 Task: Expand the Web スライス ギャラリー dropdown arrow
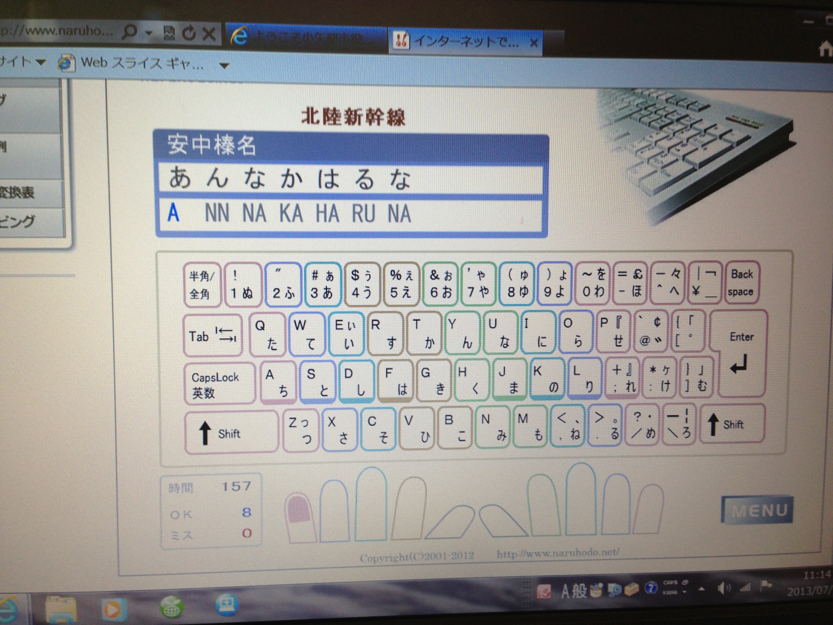coord(224,66)
